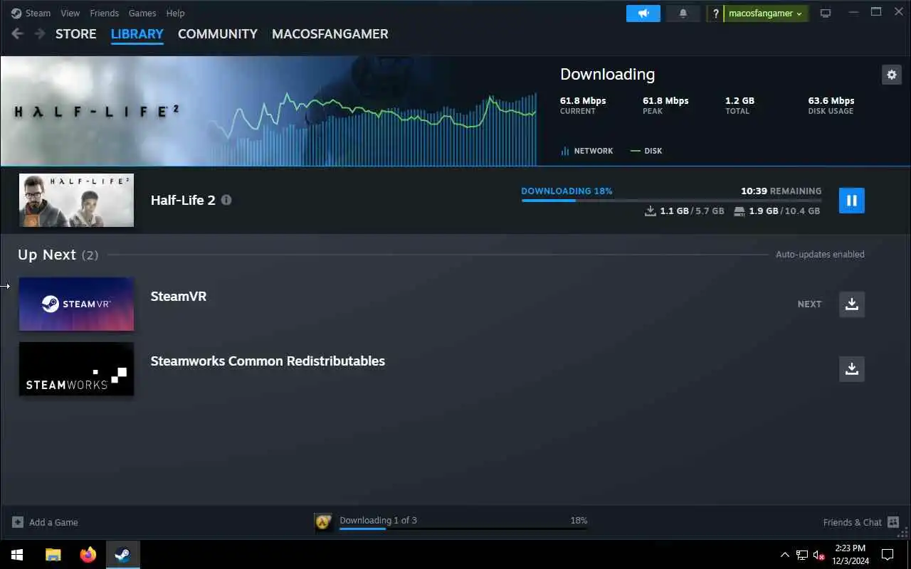Click the Half-Life 2 cover thumbnail
Image resolution: width=911 pixels, height=569 pixels.
[x=76, y=200]
